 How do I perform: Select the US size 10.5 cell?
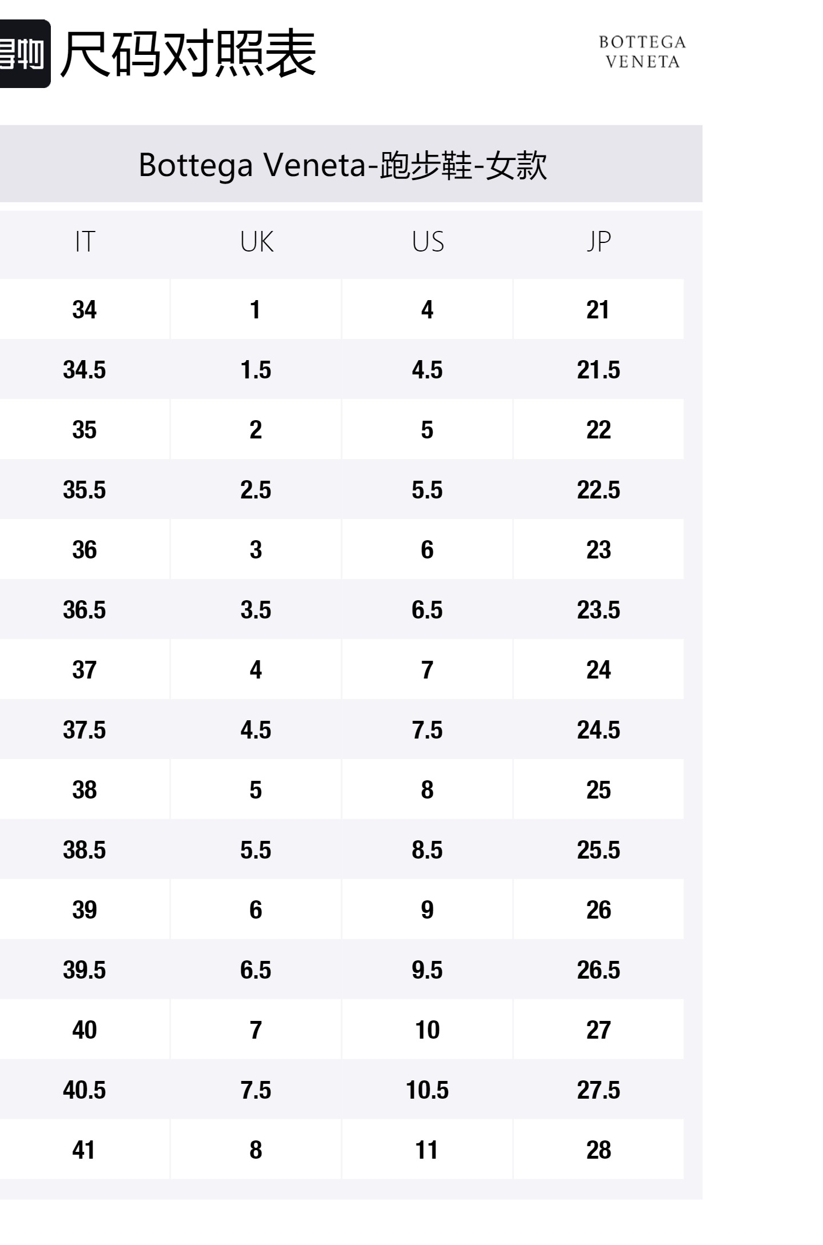(x=428, y=1090)
